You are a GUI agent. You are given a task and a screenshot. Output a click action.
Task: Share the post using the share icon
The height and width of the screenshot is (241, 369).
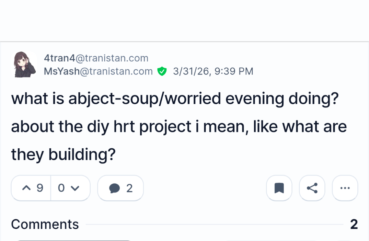click(x=312, y=188)
